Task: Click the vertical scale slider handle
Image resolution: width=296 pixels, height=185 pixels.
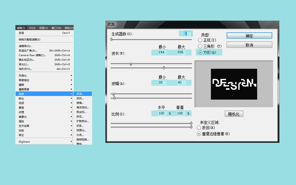Action: [x=191, y=127]
